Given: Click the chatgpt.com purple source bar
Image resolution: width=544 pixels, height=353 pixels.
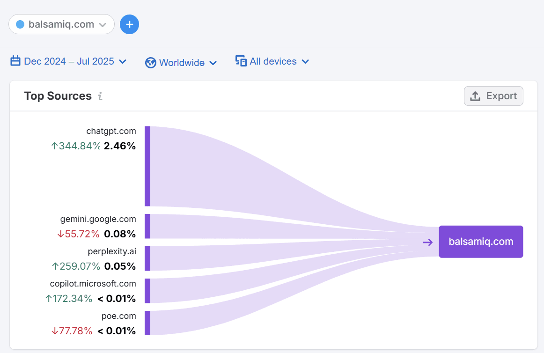Looking at the screenshot, I should 147,166.
